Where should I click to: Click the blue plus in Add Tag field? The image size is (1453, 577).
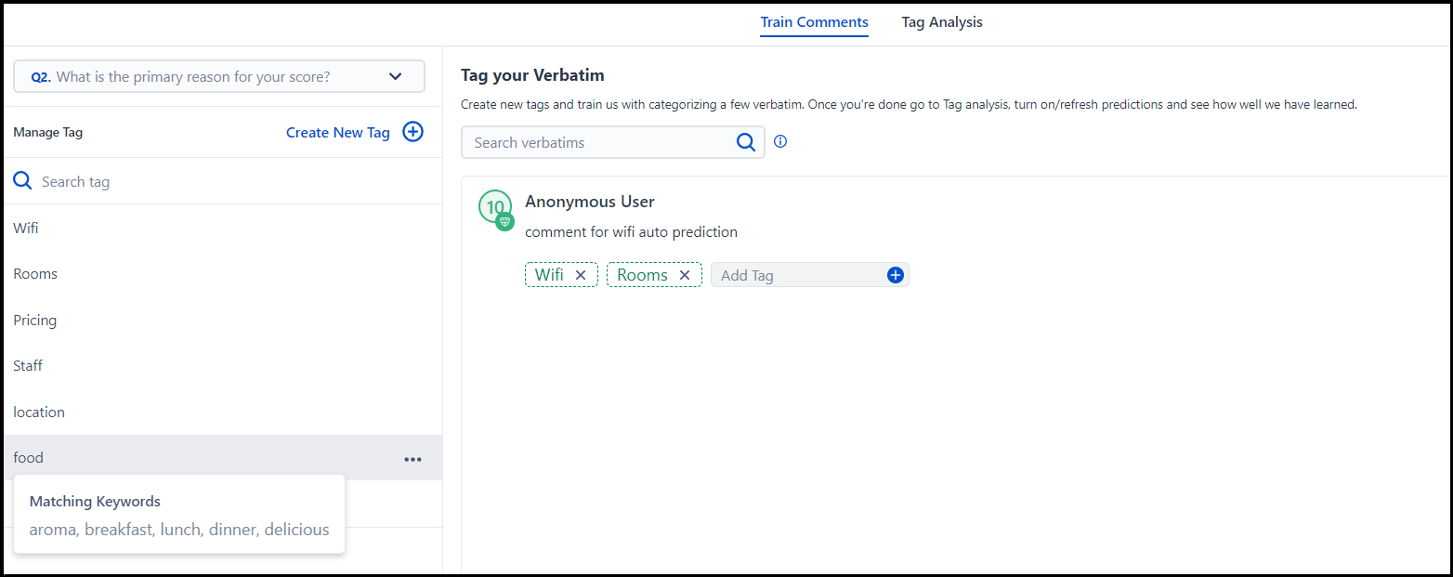[x=896, y=275]
